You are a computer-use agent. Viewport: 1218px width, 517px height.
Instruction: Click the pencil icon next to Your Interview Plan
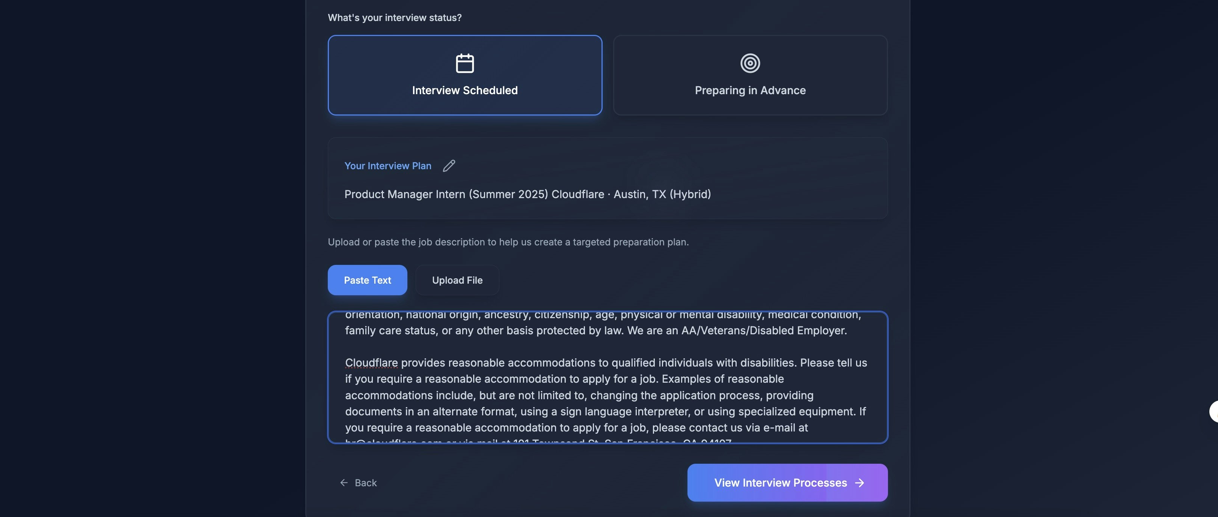(x=449, y=165)
